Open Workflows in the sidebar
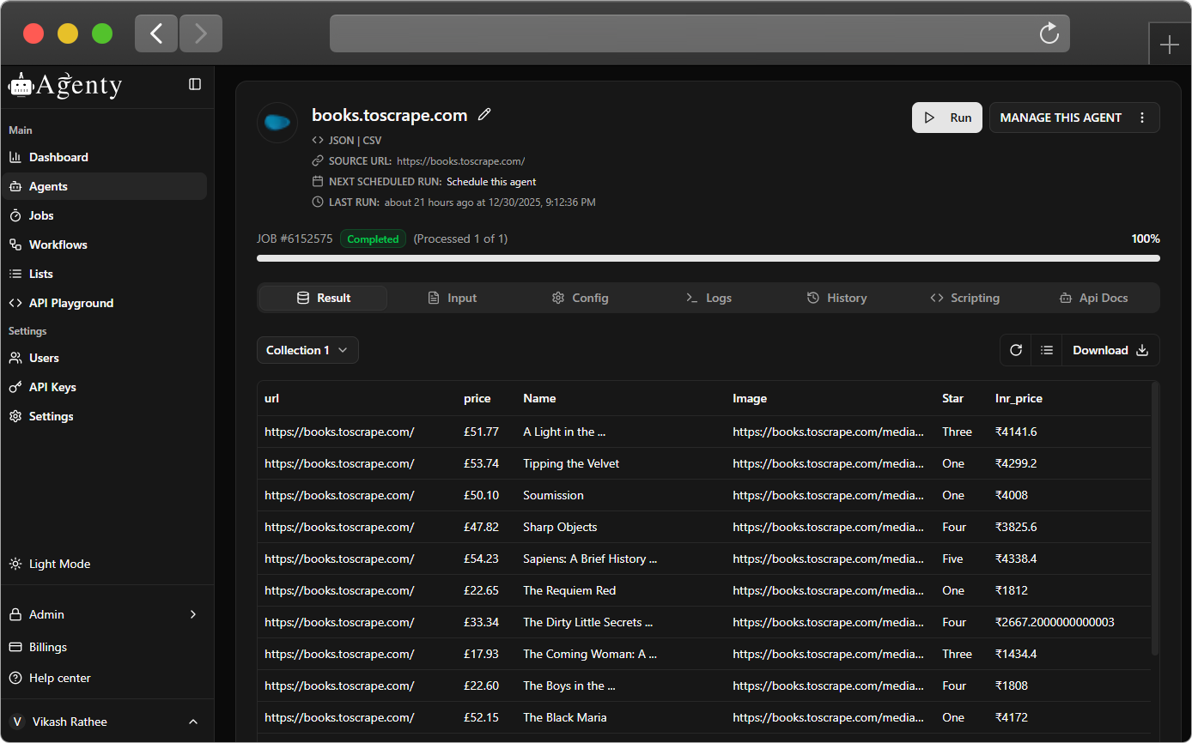This screenshot has width=1192, height=743. coord(58,245)
